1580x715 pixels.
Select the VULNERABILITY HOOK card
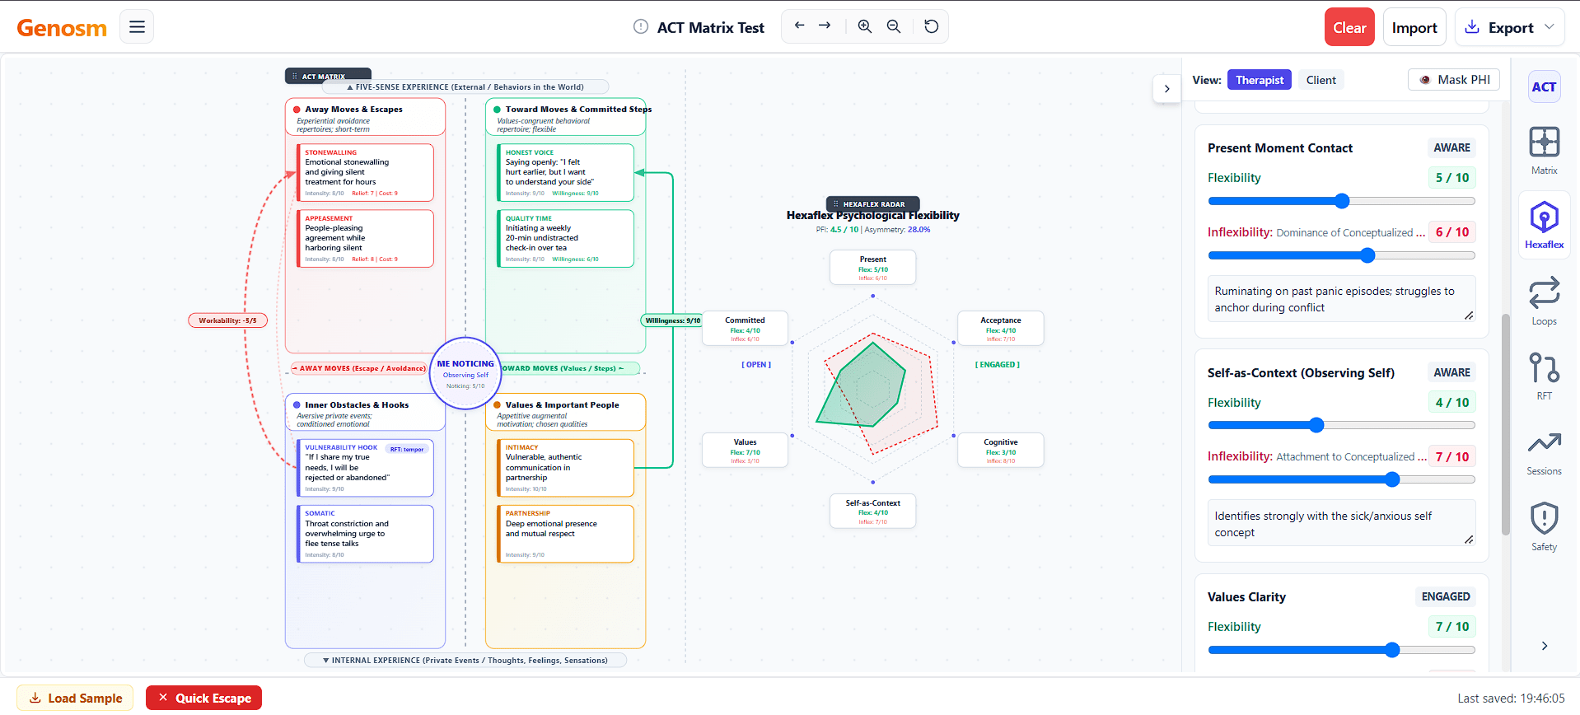point(365,468)
